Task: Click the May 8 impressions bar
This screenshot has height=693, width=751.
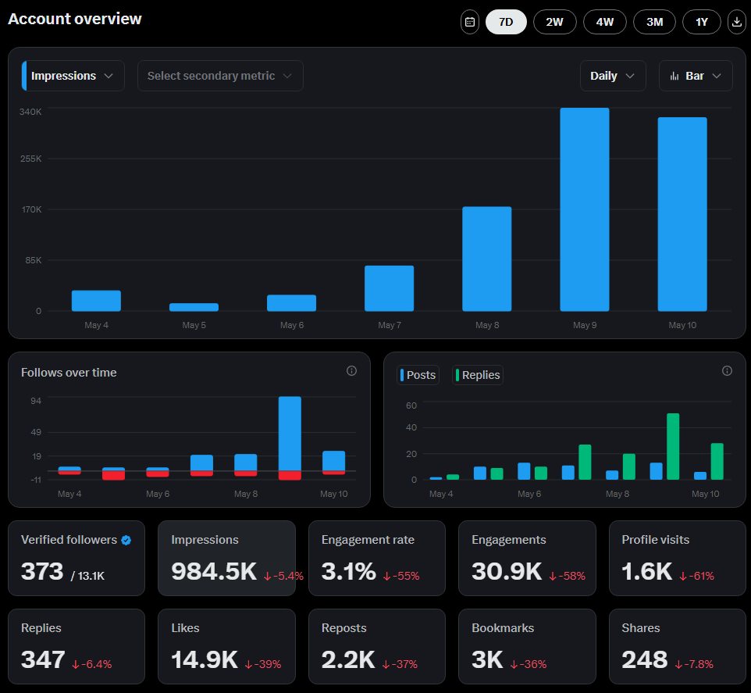Action: pyautogui.click(x=487, y=259)
